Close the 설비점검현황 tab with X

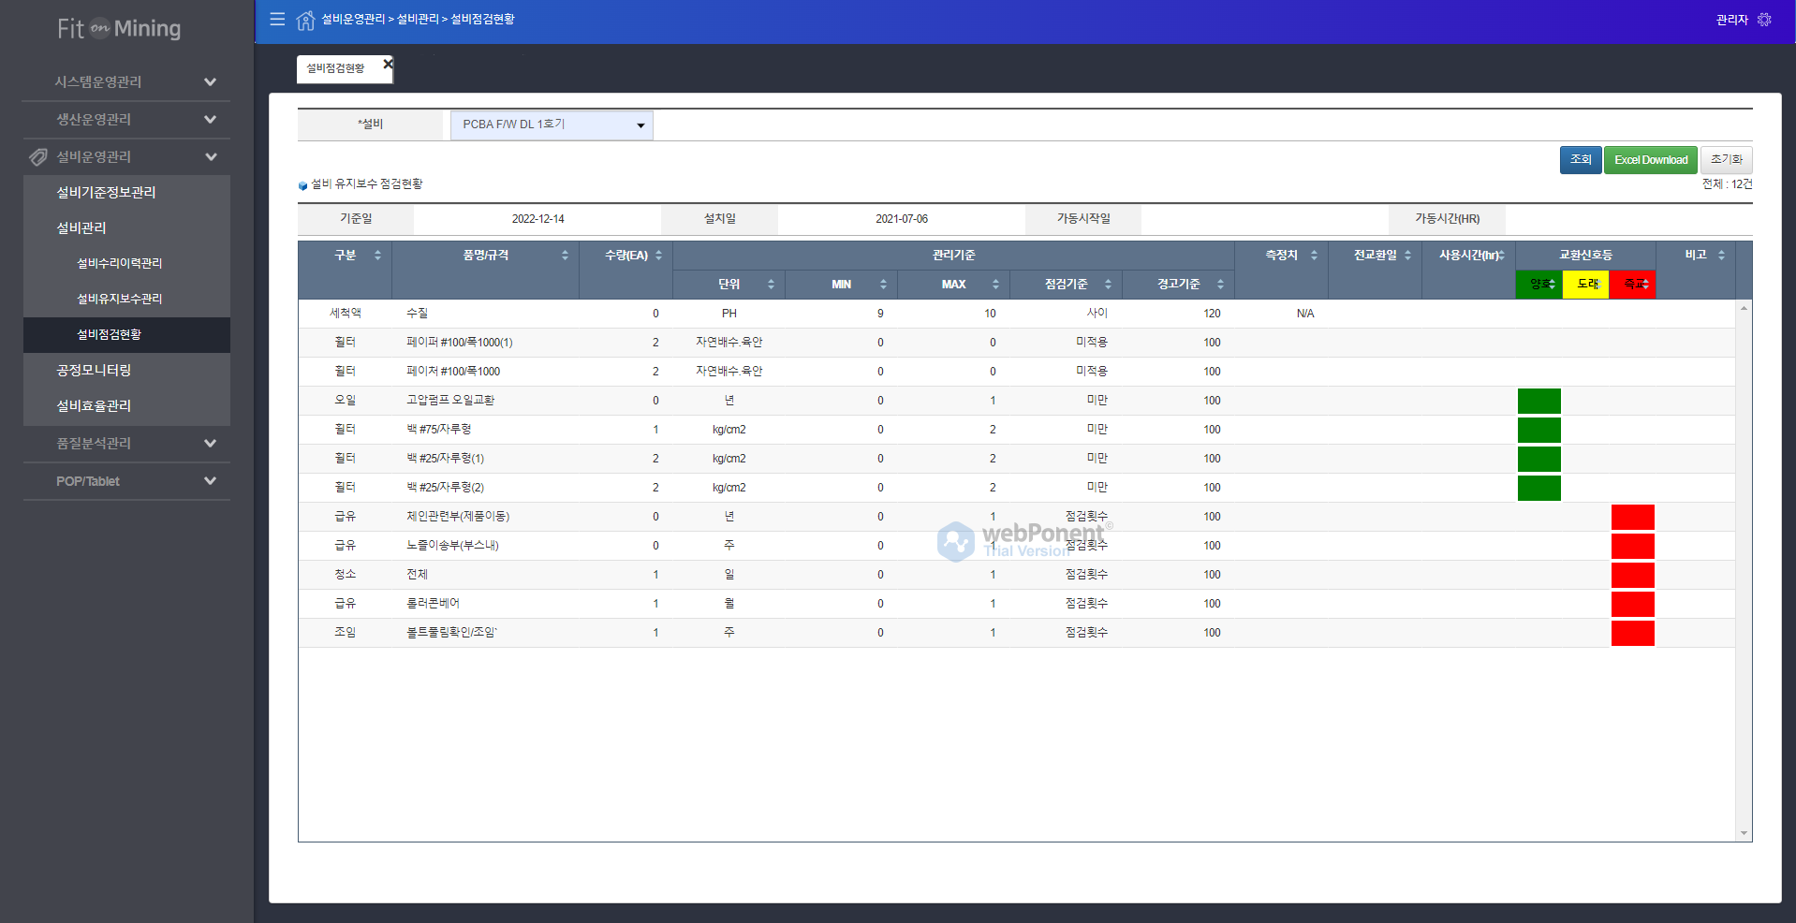click(387, 65)
